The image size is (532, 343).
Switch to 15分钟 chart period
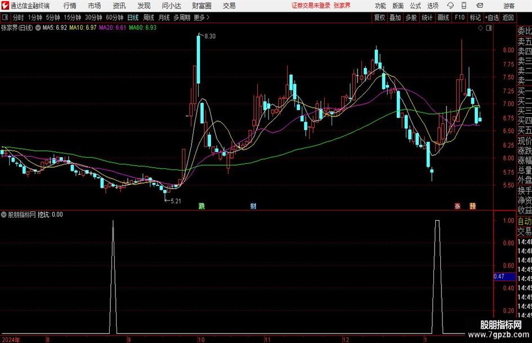click(73, 17)
